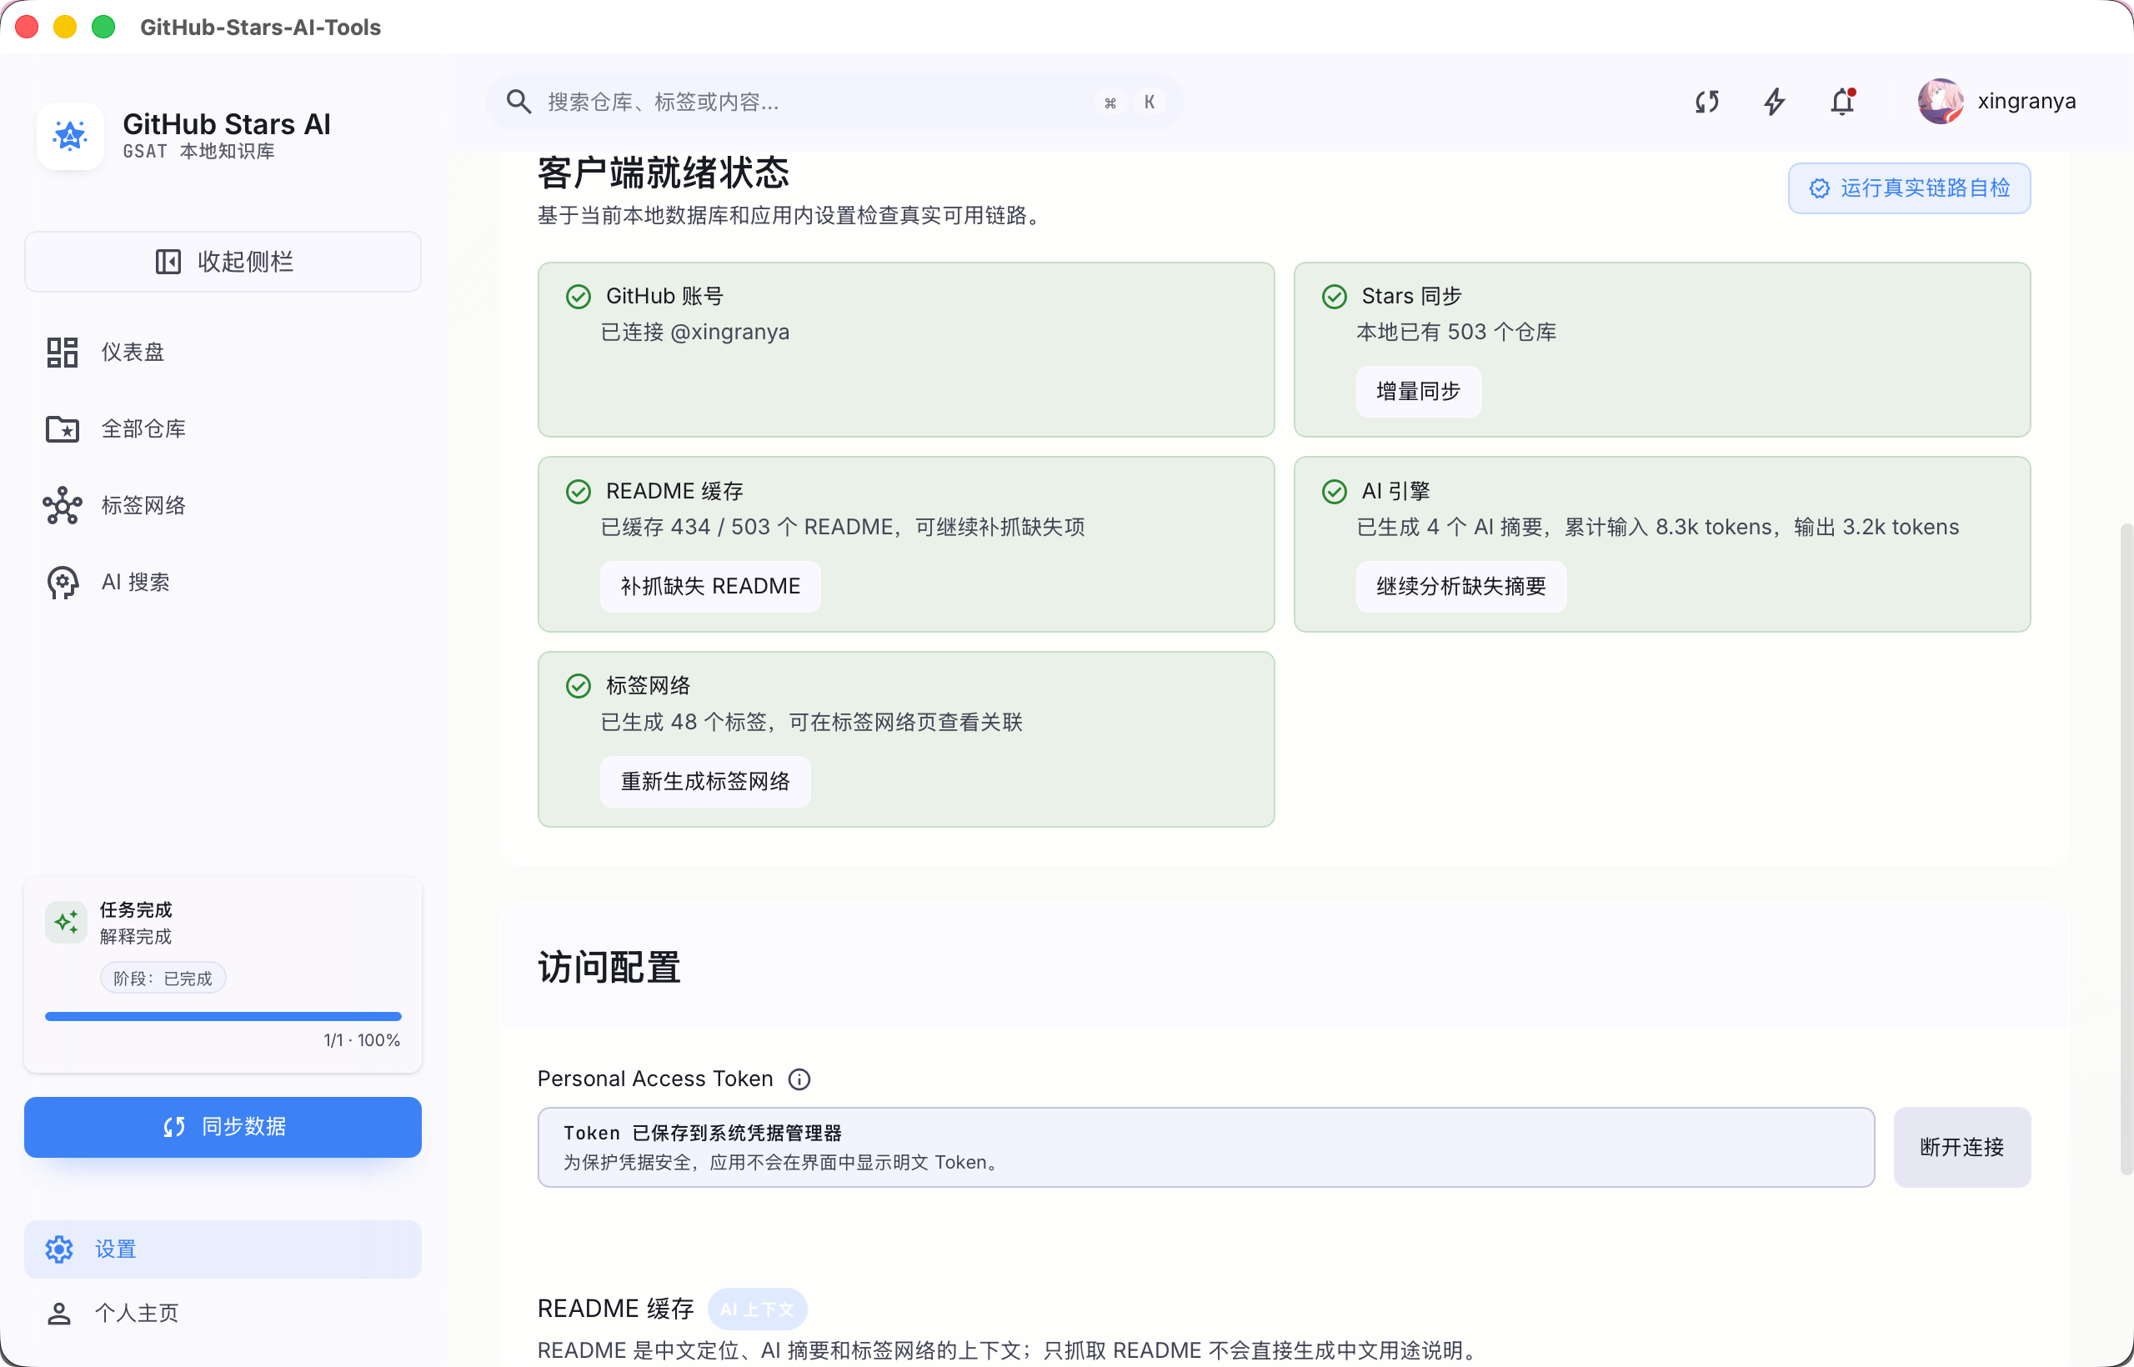Click the green macOS fullscreen window button
2134x1367 pixels.
pyautogui.click(x=104, y=27)
